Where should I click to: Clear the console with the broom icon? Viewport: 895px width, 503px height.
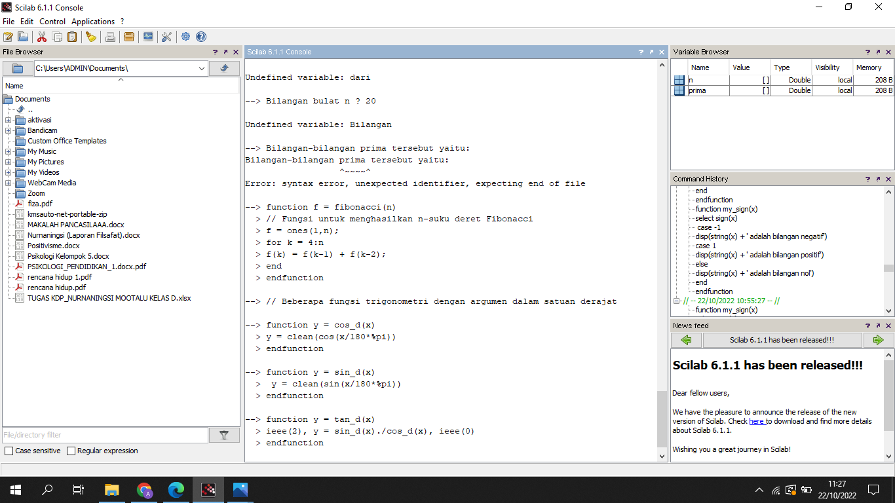pos(91,37)
